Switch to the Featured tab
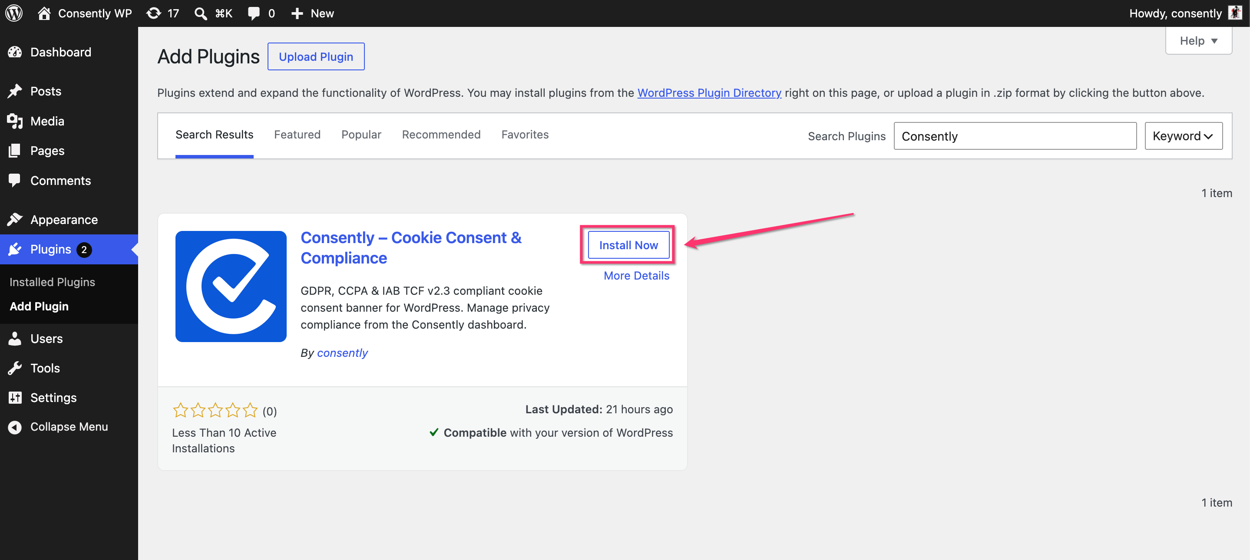The height and width of the screenshot is (560, 1250). 297,134
